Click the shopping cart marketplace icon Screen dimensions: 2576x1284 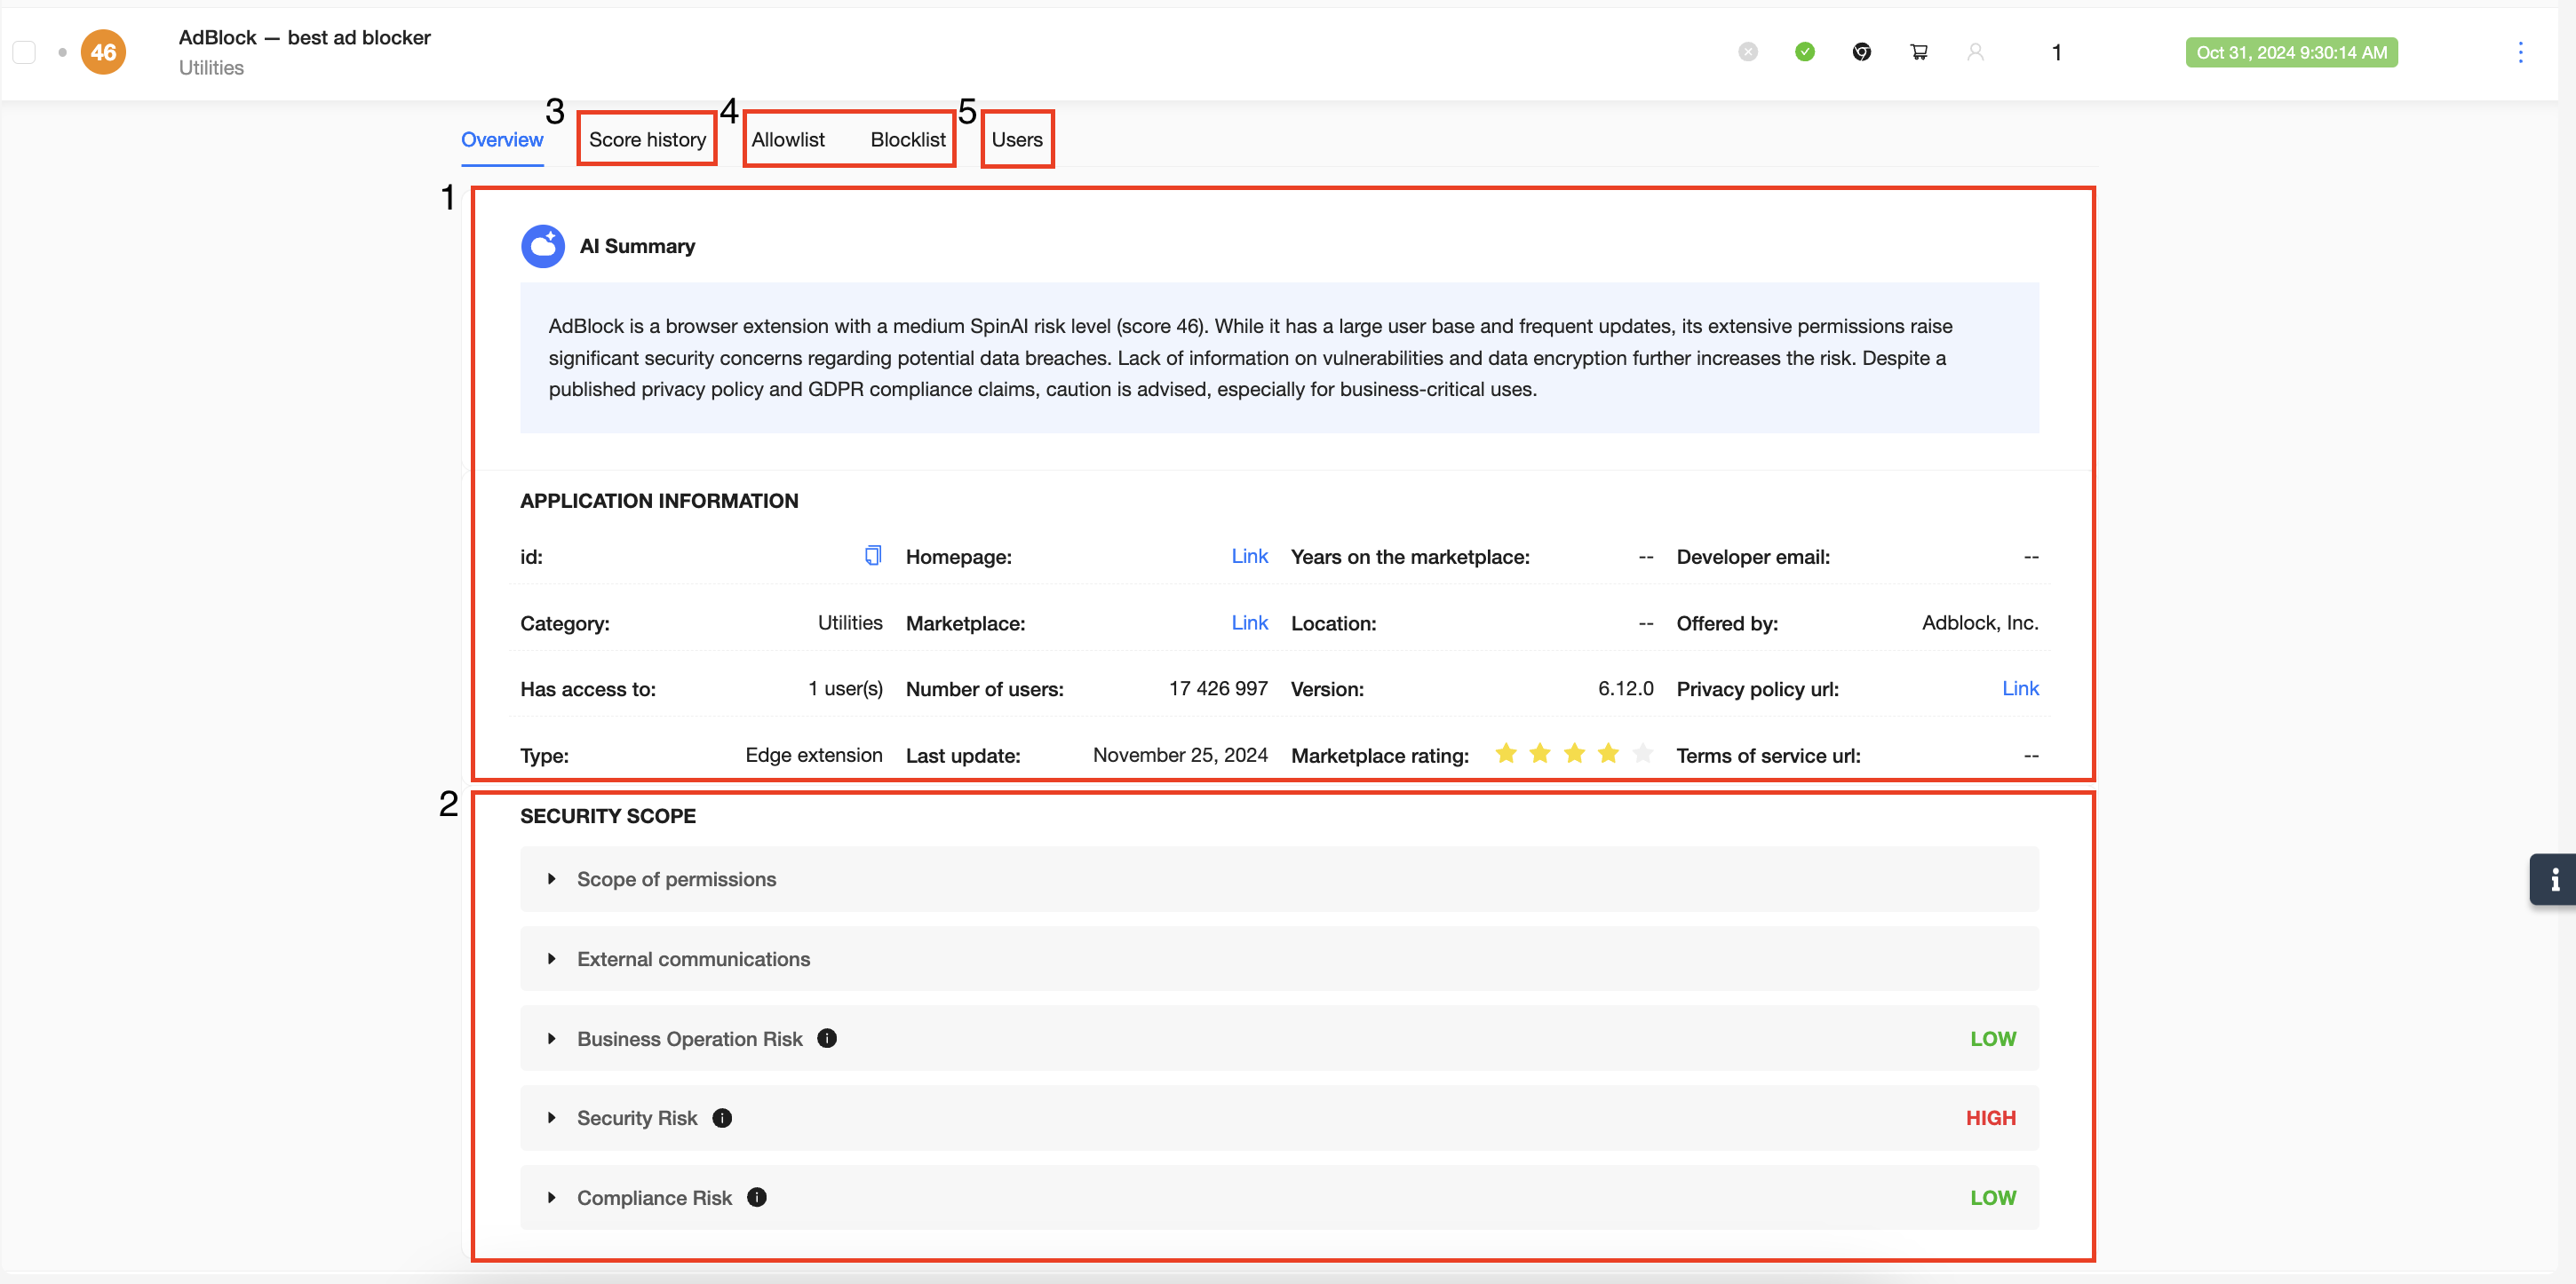click(1918, 52)
